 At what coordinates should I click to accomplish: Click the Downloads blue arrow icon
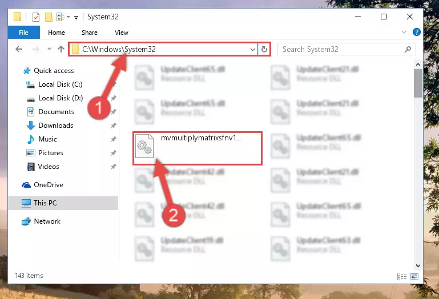[x=30, y=126]
